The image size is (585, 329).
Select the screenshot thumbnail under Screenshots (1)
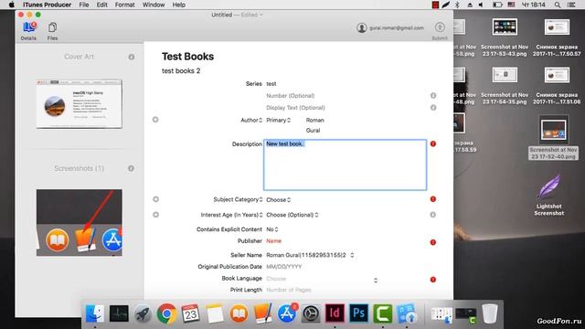(x=80, y=223)
